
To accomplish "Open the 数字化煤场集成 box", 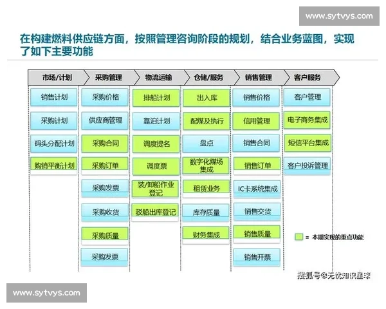I will [x=206, y=165].
